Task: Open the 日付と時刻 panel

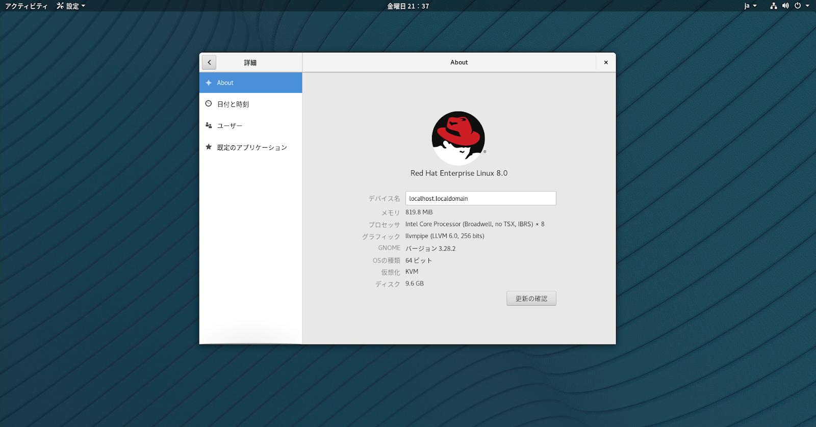Action: (x=251, y=104)
